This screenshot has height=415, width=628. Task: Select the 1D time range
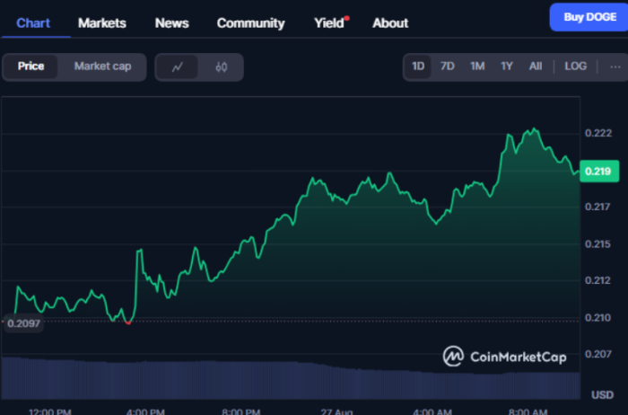click(418, 66)
